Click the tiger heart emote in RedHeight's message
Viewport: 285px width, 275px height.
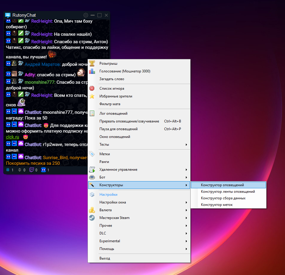click(x=52, y=54)
